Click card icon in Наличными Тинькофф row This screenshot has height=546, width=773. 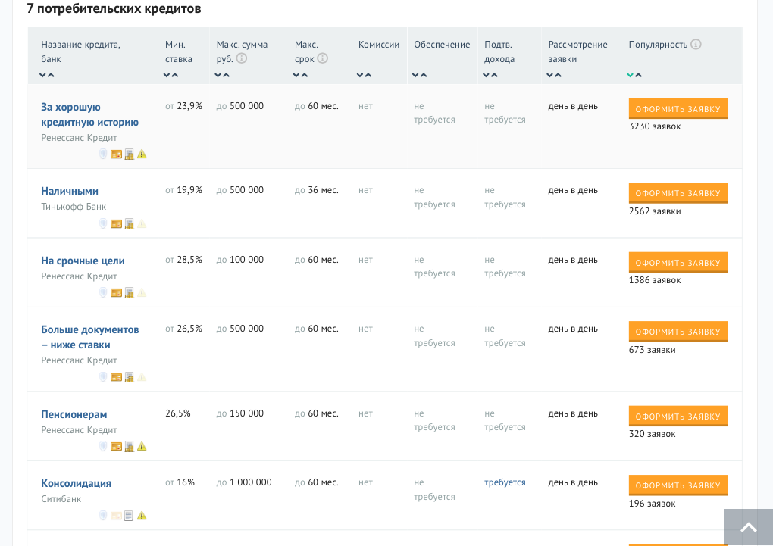117,224
